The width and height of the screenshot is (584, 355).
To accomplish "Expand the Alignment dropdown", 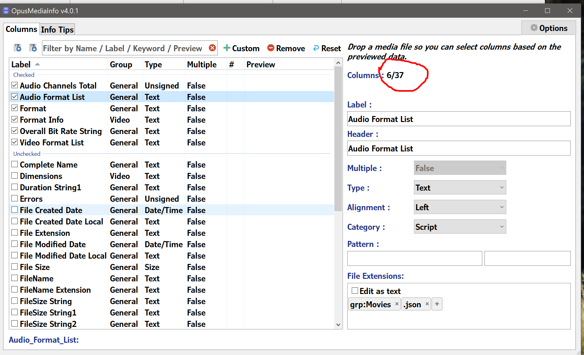I will (460, 207).
